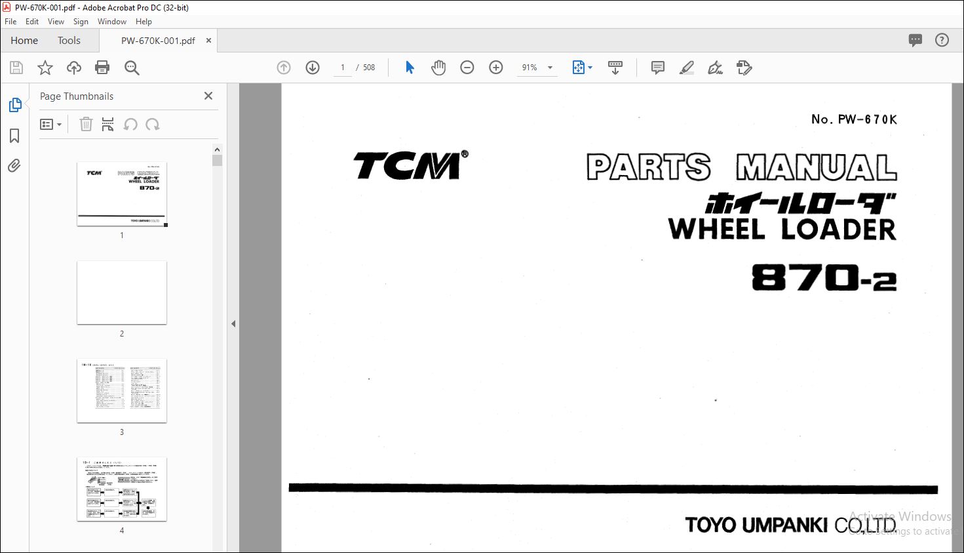Viewport: 964px width, 553px height.
Task: Open the Help question mark icon
Action: tap(942, 40)
